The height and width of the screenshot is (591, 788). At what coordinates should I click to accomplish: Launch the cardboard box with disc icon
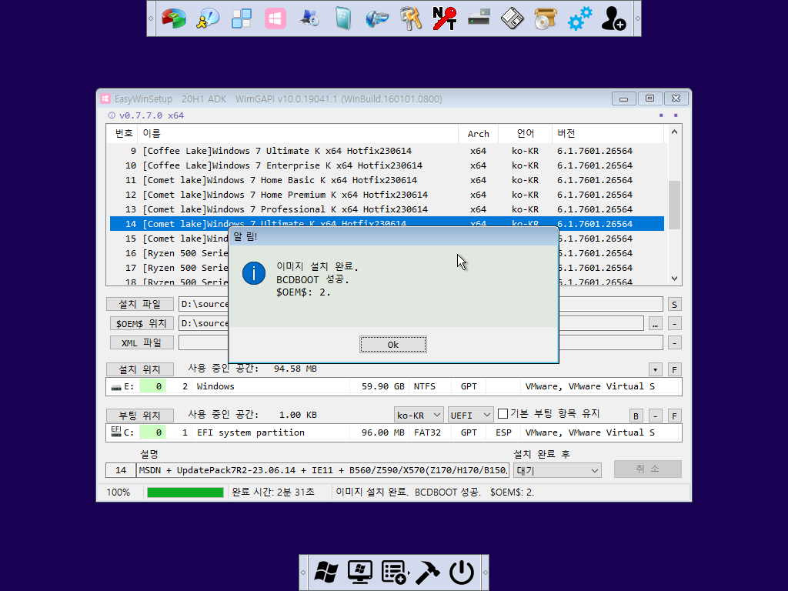(x=546, y=18)
